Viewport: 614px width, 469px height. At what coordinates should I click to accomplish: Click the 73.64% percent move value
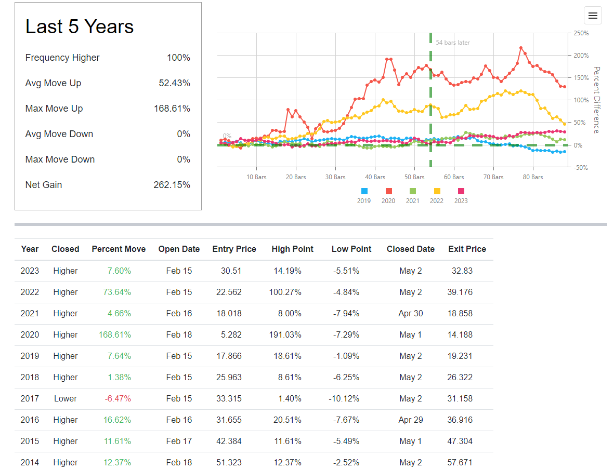117,292
